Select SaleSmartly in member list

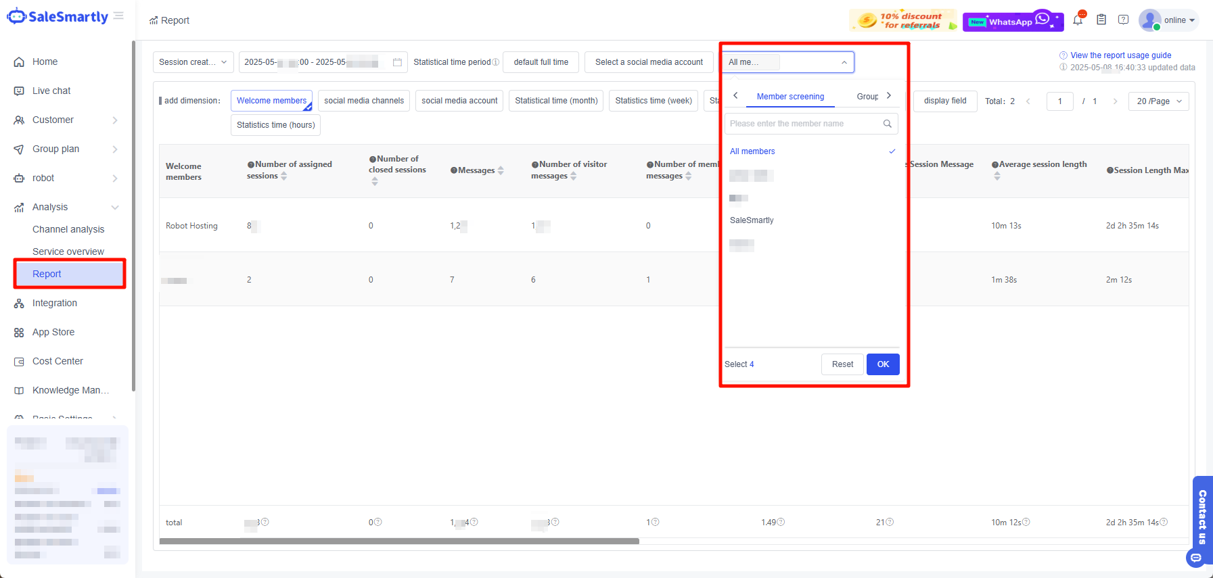click(752, 220)
